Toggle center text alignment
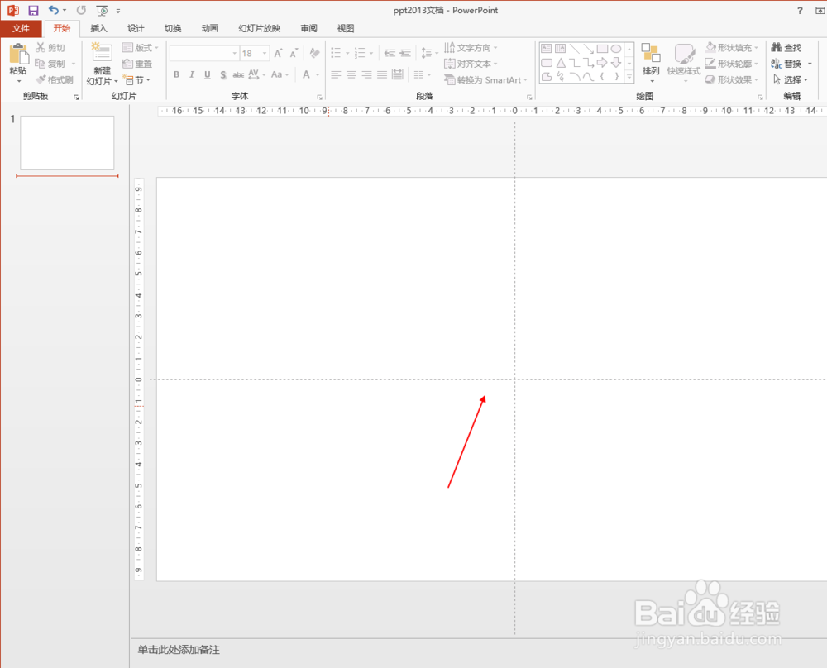Viewport: 827px width, 668px height. [351, 74]
